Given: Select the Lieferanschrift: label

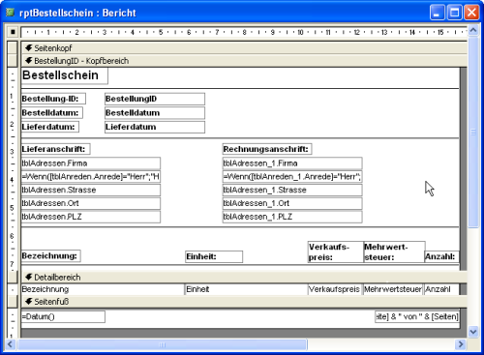Looking at the screenshot, I should pyautogui.click(x=55, y=149).
